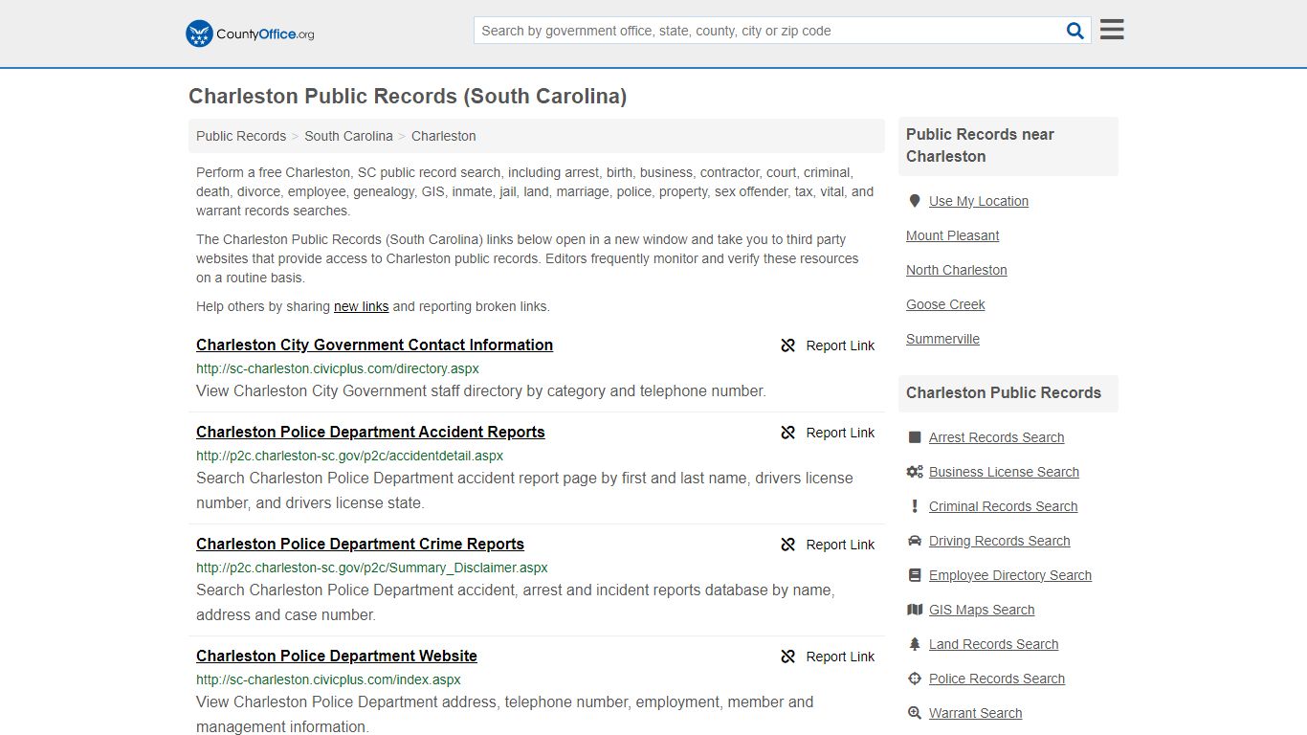
Task: Open North Charleston public records
Action: pyautogui.click(x=957, y=270)
